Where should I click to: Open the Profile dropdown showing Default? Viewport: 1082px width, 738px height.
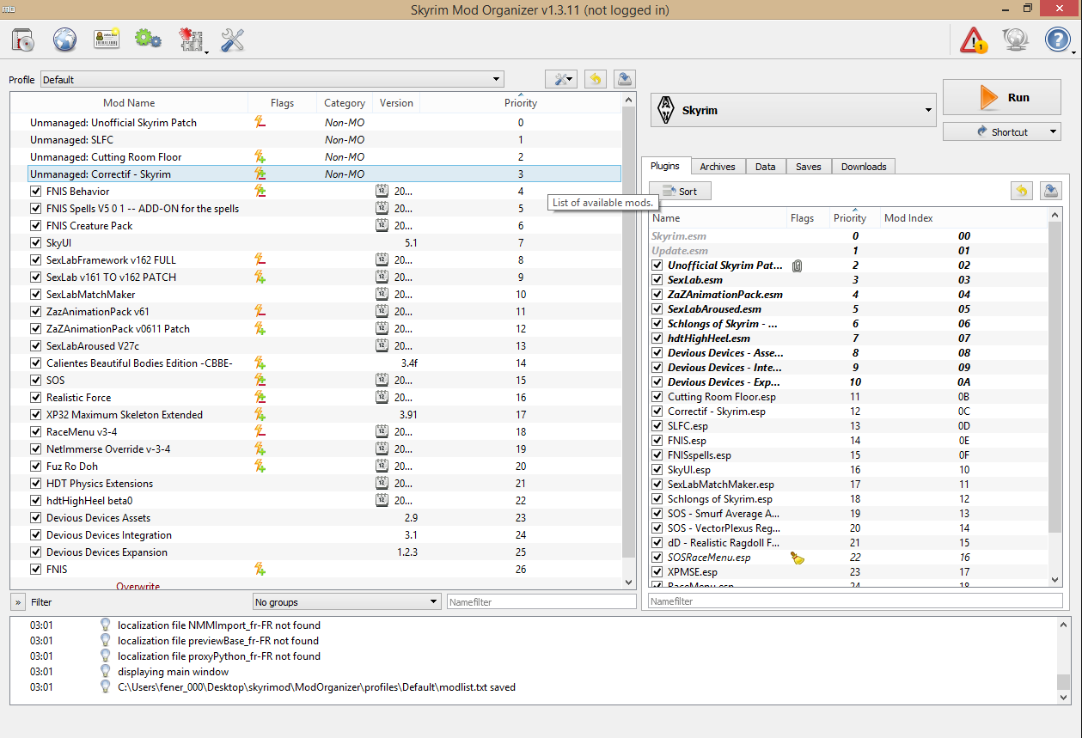496,79
